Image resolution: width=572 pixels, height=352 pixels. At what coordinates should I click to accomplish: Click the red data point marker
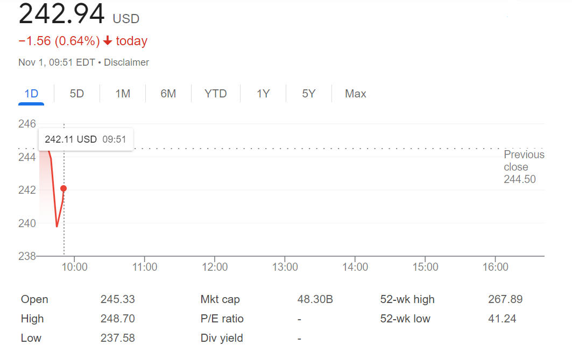coord(63,188)
